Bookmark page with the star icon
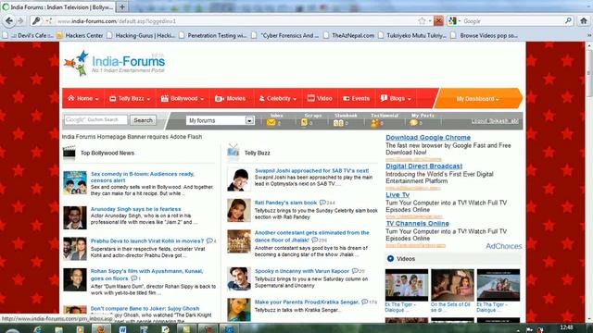This screenshot has width=593, height=333. pyautogui.click(x=422, y=21)
